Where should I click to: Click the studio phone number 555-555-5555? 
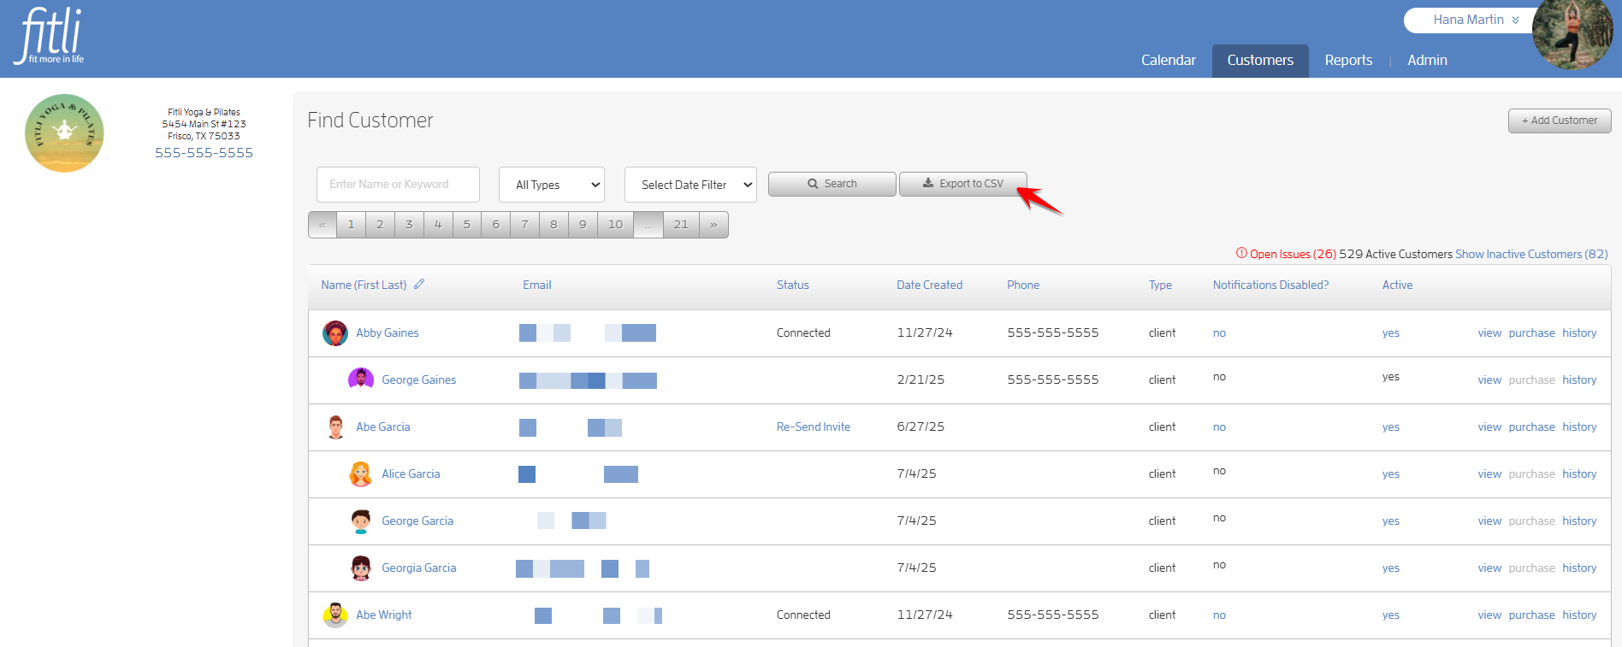(204, 153)
